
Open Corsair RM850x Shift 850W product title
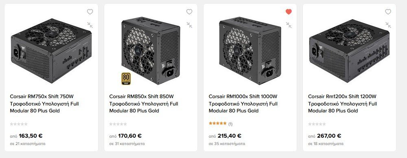144,104
